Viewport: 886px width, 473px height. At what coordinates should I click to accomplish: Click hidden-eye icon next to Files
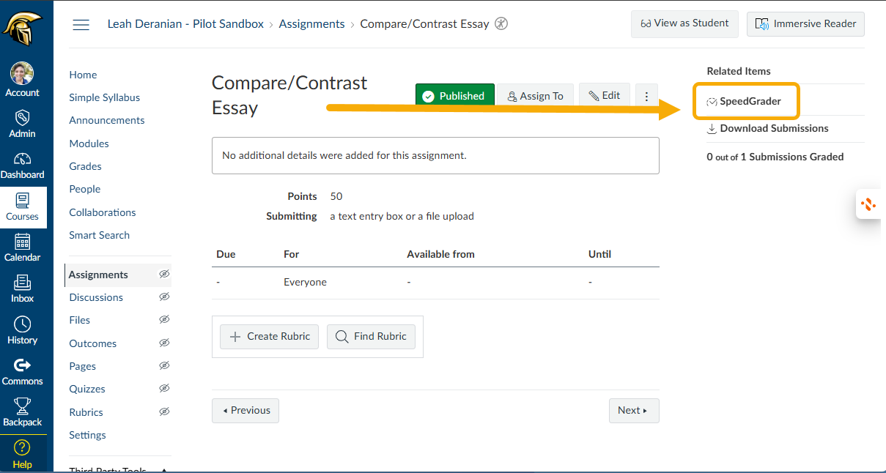tap(164, 319)
